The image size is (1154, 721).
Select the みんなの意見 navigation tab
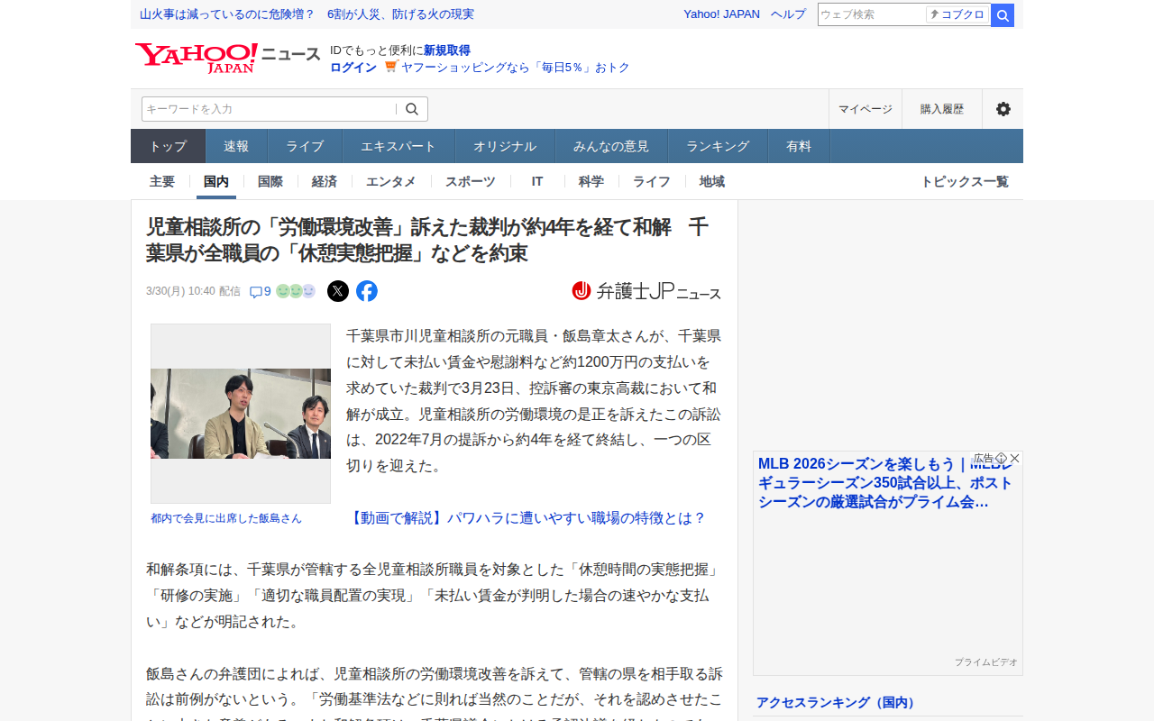click(611, 146)
